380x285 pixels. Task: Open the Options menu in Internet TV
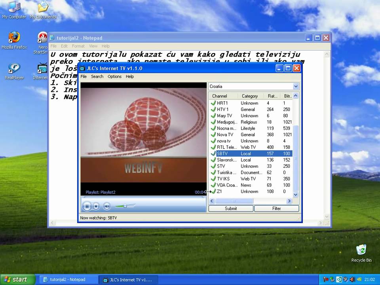pos(115,76)
